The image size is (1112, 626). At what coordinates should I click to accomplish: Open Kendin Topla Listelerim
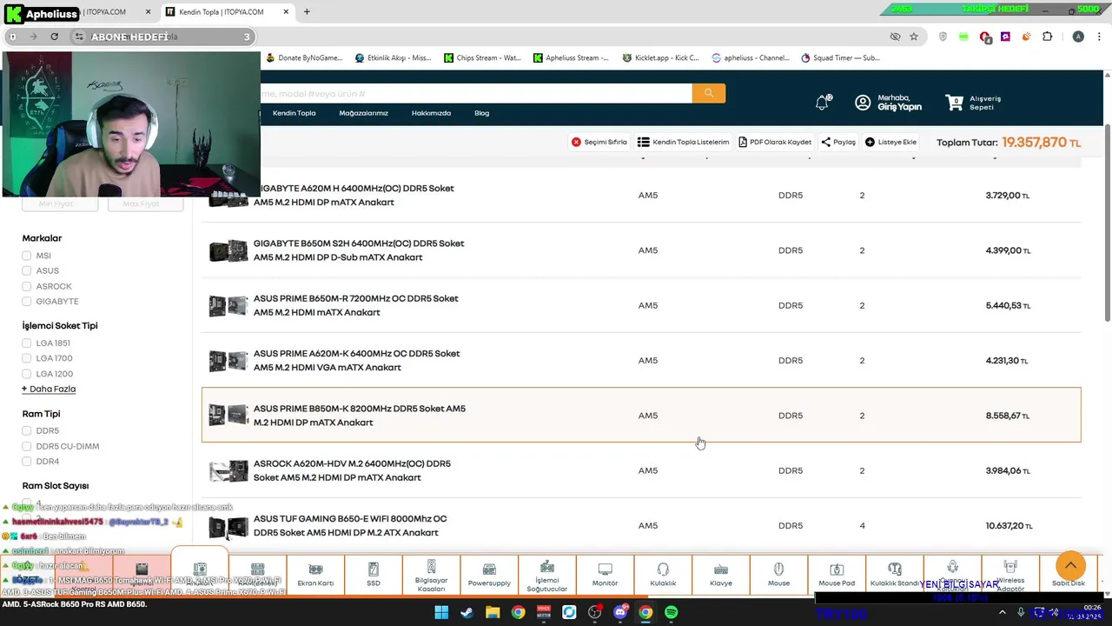pyautogui.click(x=683, y=142)
